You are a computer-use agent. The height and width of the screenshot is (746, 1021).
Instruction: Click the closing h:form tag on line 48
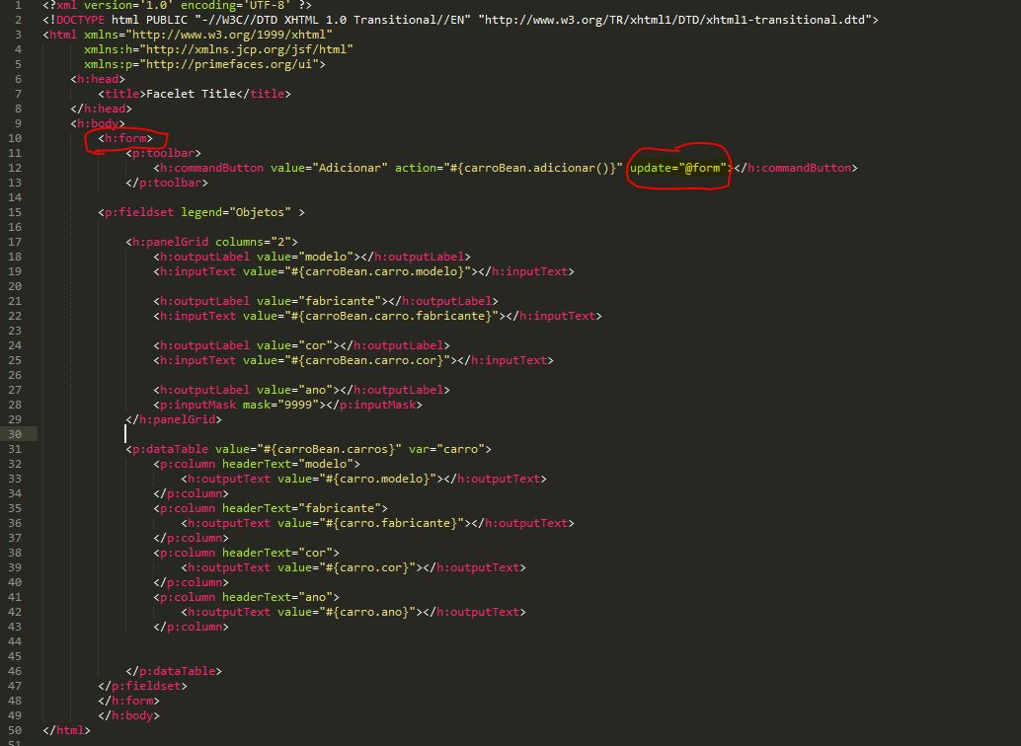[128, 701]
